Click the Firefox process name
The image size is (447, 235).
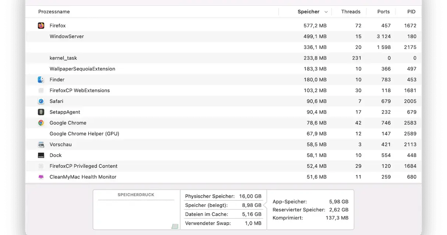click(58, 26)
